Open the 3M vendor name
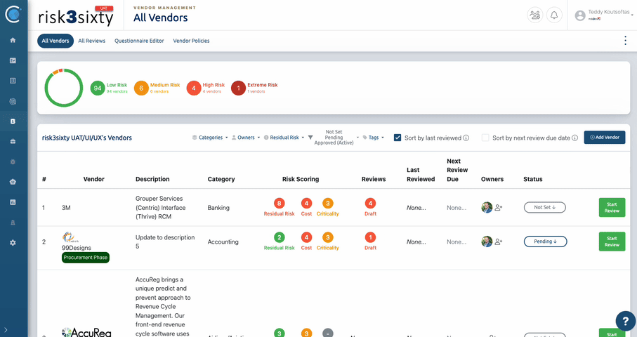The height and width of the screenshot is (337, 637). click(66, 208)
